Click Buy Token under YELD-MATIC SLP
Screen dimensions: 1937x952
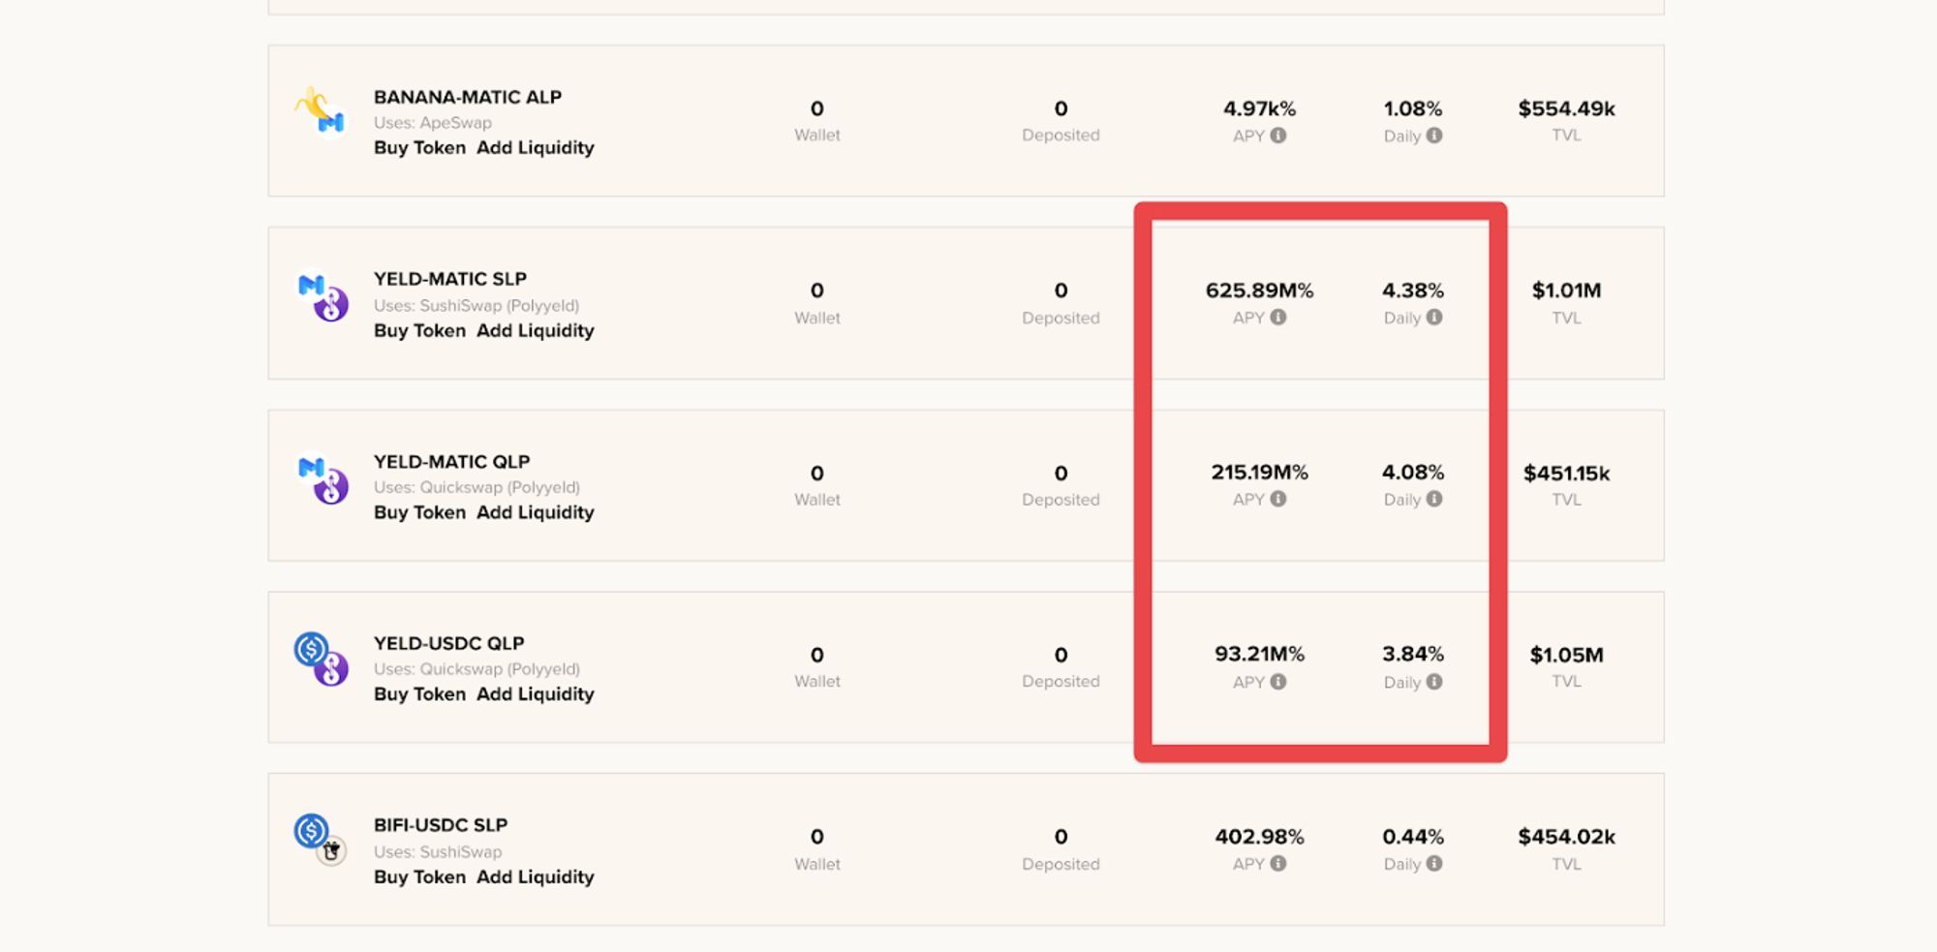pos(419,330)
